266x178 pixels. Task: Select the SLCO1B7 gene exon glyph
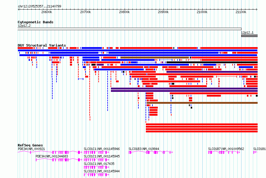pyautogui.click(x=224, y=152)
